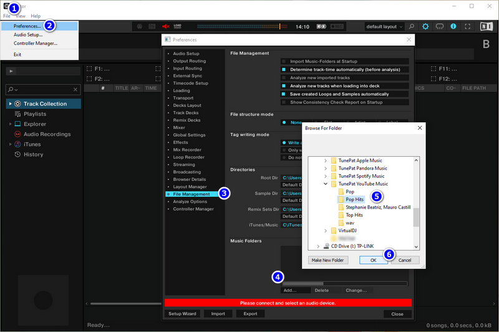The image size is (499, 332).
Task: Expand the Track Collection tree node
Action: [10, 104]
